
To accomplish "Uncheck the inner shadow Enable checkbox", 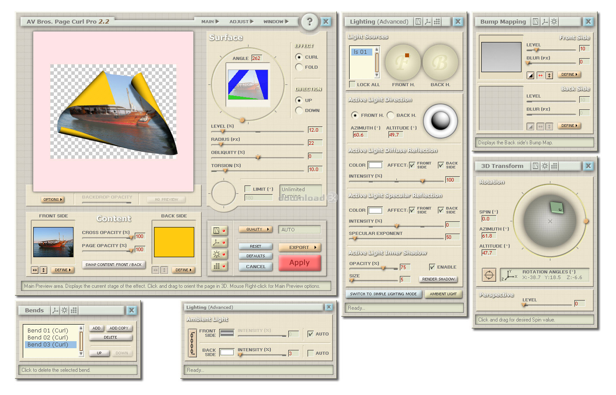I will coord(432,267).
